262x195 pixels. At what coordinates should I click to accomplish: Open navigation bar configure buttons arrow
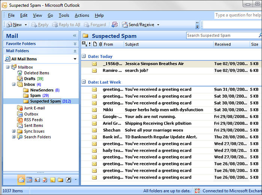click(76, 180)
